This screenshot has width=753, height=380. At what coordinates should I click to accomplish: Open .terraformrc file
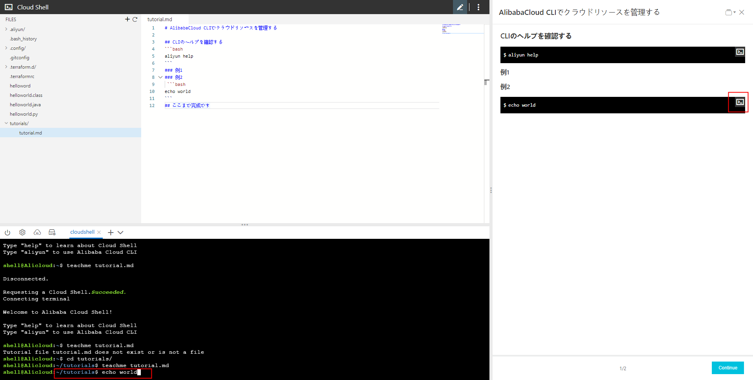[x=22, y=76]
